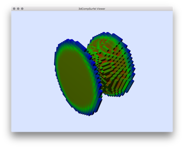Click empty title bar area right of title
184x148 pixels.
coord(140,9)
